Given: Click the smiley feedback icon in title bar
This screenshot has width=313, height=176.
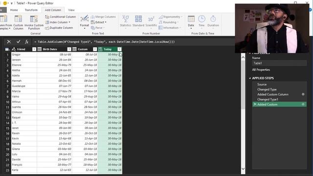Looking at the screenshot, I should tap(5, 3).
